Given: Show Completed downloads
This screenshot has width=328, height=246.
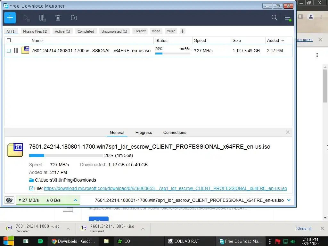Looking at the screenshot, I should click(86, 31).
